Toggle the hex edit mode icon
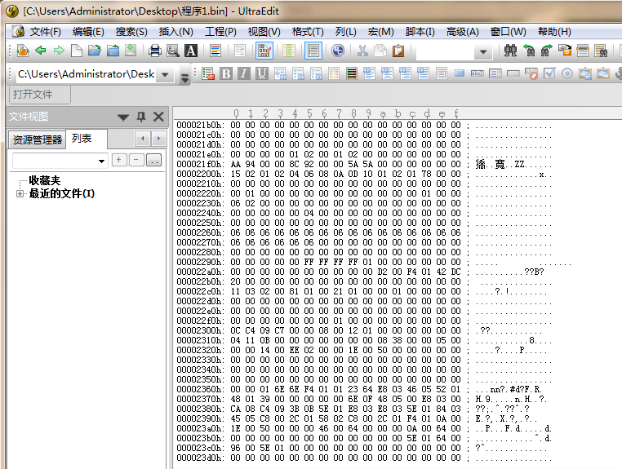This screenshot has height=469, width=622. (264, 51)
